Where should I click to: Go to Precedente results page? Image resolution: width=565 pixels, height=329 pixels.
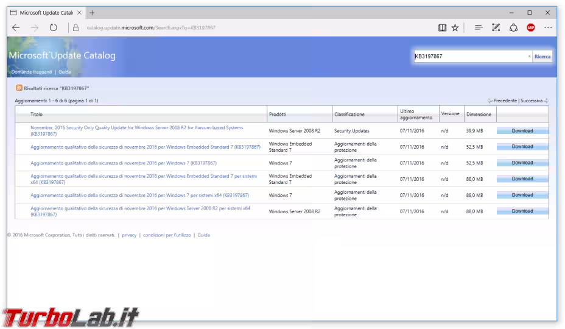tap(502, 101)
